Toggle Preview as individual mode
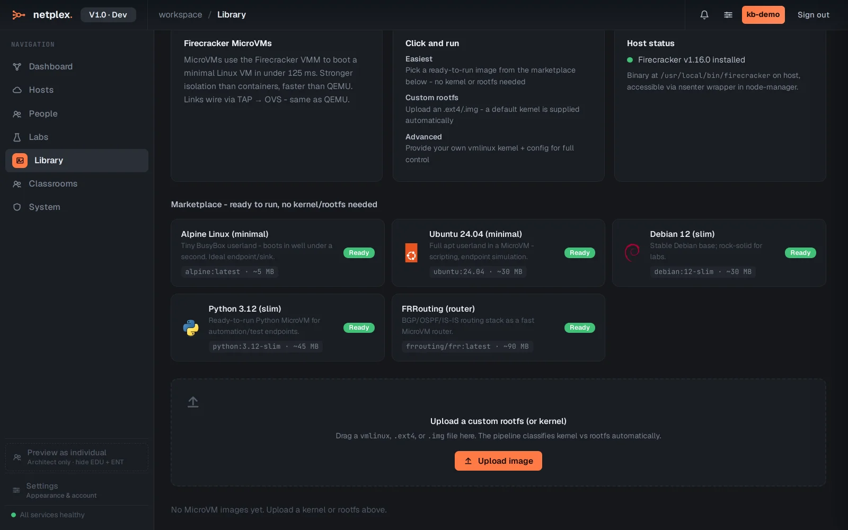The image size is (848, 530). point(77,457)
